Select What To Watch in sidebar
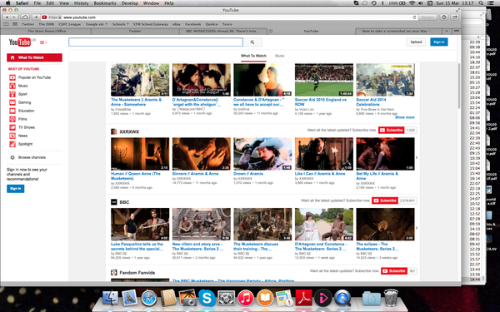Viewport: 500px width, 312px height. click(34, 57)
